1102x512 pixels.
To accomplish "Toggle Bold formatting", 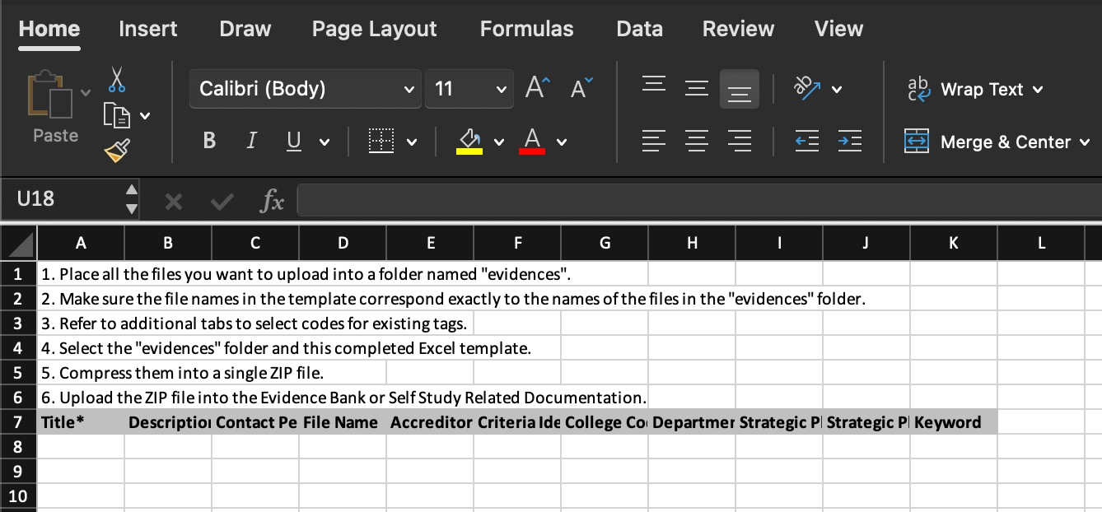I will pos(209,142).
